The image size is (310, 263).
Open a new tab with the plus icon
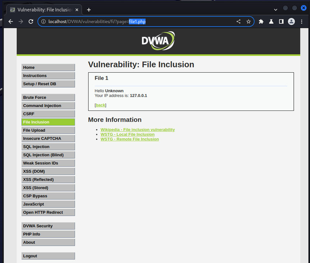pos(89,10)
